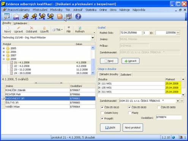Open Nápověda menu
188x141 pixels.
tap(139, 10)
